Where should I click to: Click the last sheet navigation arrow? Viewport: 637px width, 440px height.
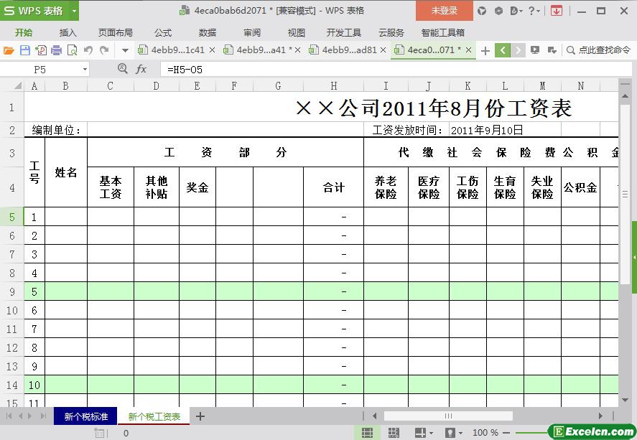coord(43,416)
